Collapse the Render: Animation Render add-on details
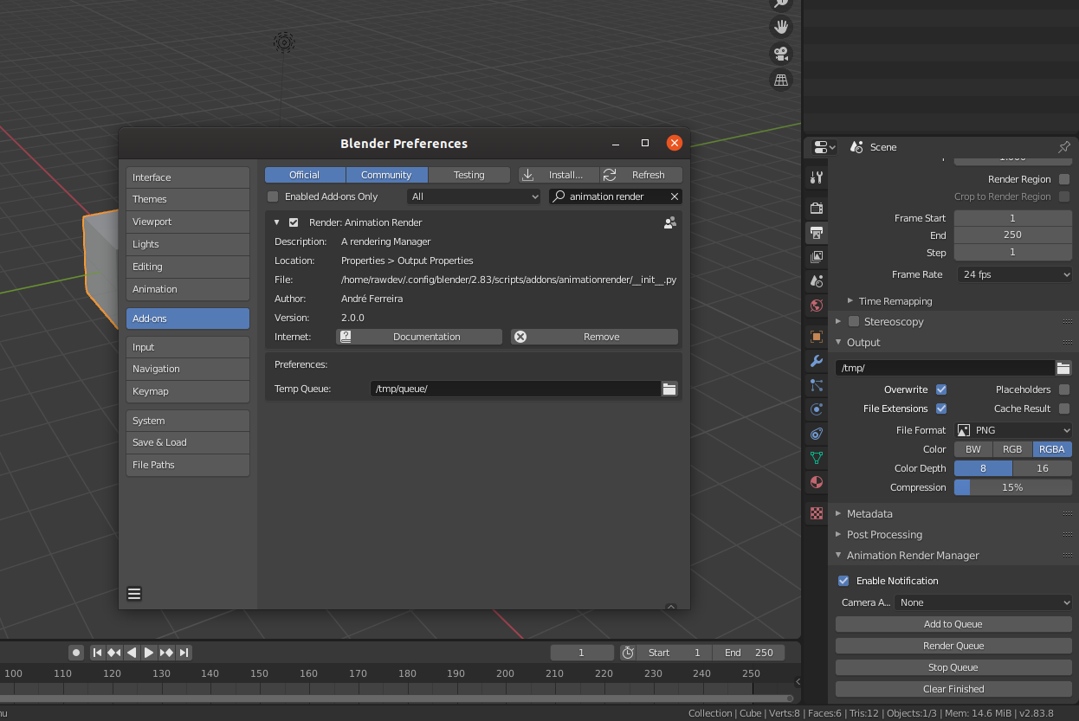This screenshot has width=1079, height=721. pyautogui.click(x=277, y=222)
